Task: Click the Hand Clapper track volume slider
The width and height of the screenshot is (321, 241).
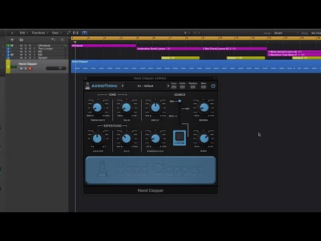Action: (56, 68)
